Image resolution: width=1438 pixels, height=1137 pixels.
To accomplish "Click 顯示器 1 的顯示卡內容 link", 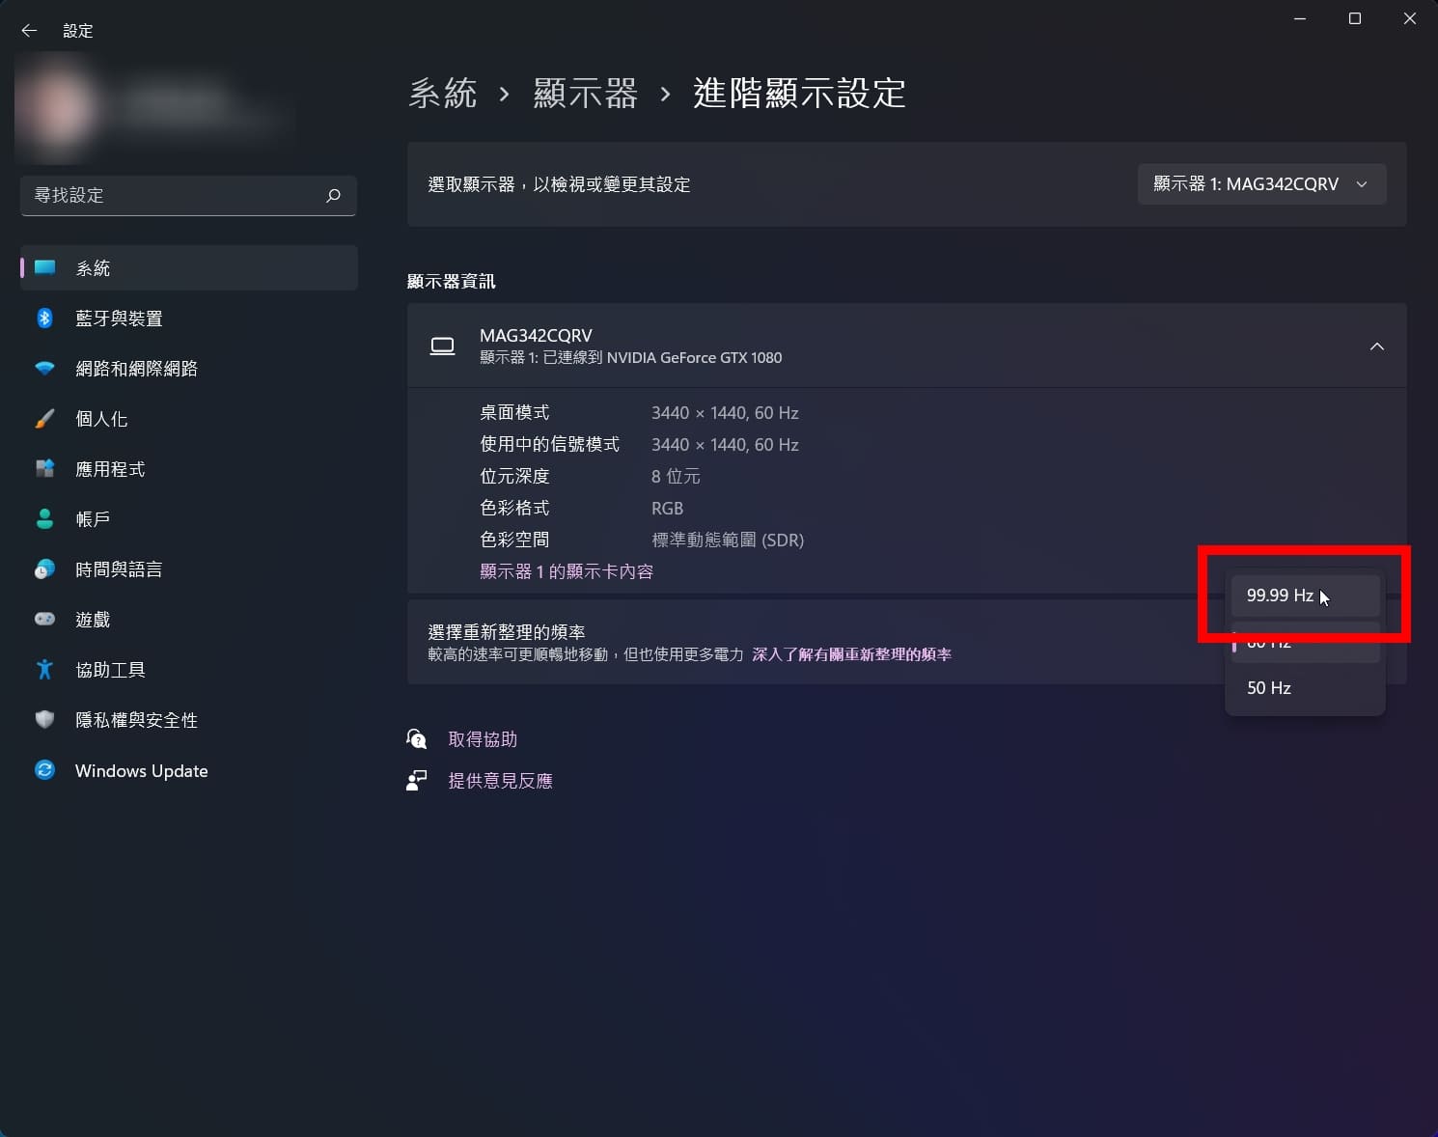I will [x=565, y=571].
